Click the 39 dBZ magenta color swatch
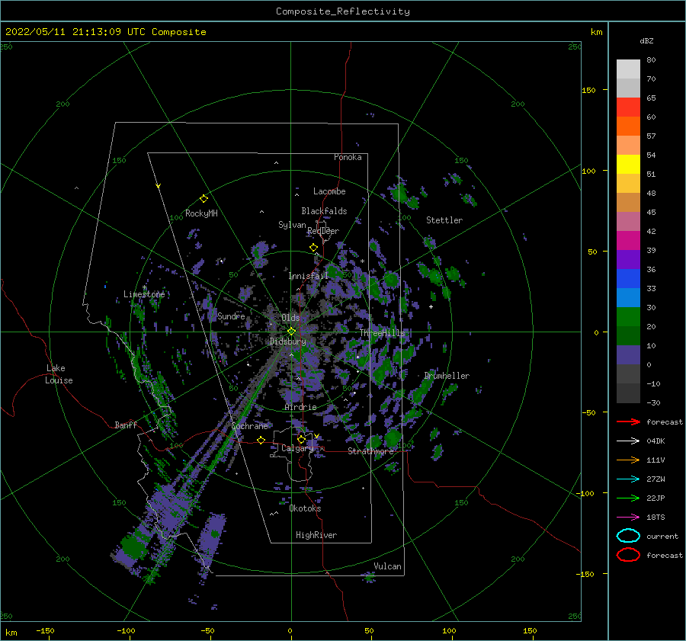The height and width of the screenshot is (641, 686). [628, 240]
